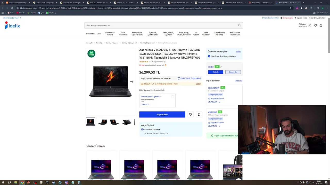
Task: Bookmark this page with star icon
Action: 291,8
